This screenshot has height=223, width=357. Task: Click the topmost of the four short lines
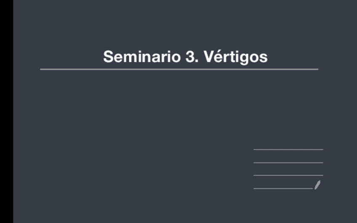288,149
